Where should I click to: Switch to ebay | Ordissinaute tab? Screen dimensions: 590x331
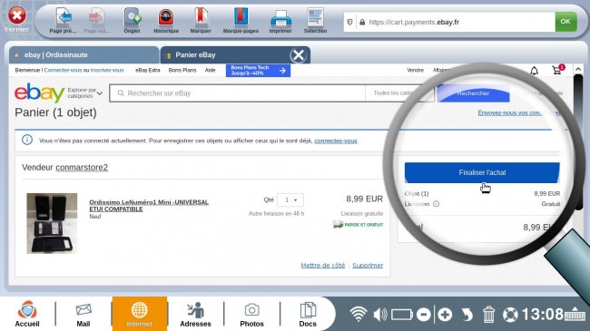coord(84,55)
